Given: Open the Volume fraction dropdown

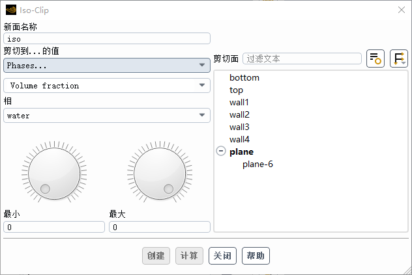Looking at the screenshot, I should click(107, 86).
